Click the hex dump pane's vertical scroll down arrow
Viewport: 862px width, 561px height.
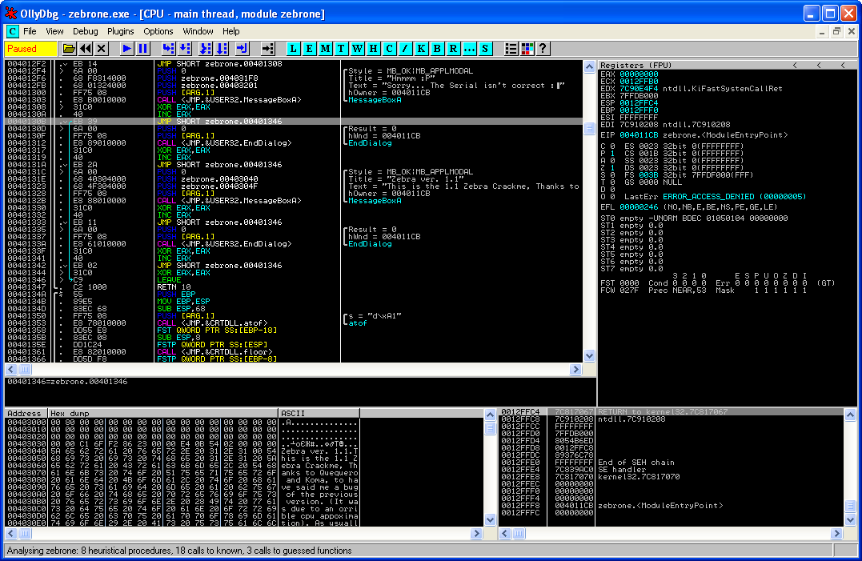tap(491, 520)
